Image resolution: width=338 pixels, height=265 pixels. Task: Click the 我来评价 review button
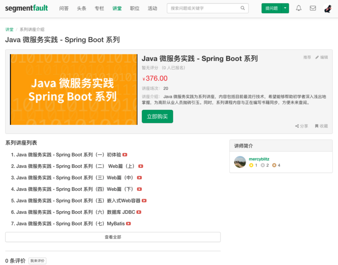pos(37,261)
